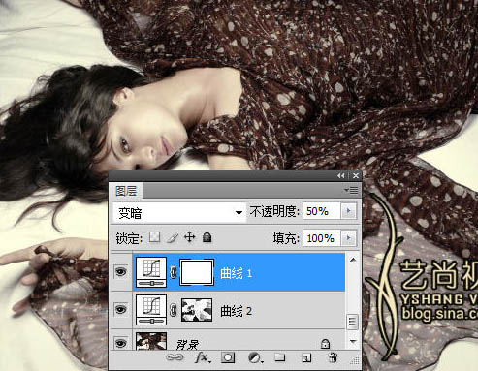Click the mask link icon on 曲线 2

point(173,310)
